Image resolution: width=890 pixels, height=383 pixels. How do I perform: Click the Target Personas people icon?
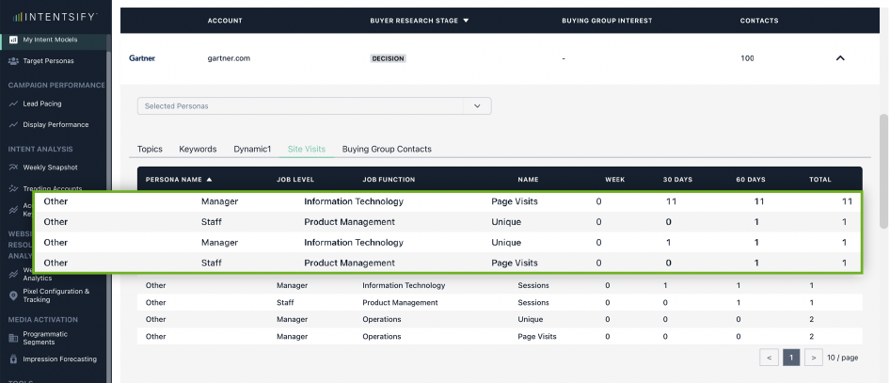point(13,61)
